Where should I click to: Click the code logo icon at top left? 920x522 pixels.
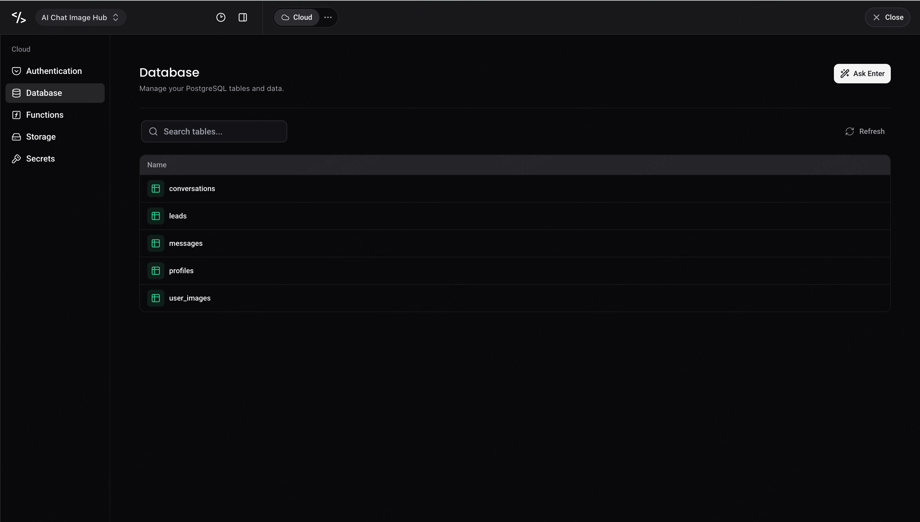[x=19, y=17]
